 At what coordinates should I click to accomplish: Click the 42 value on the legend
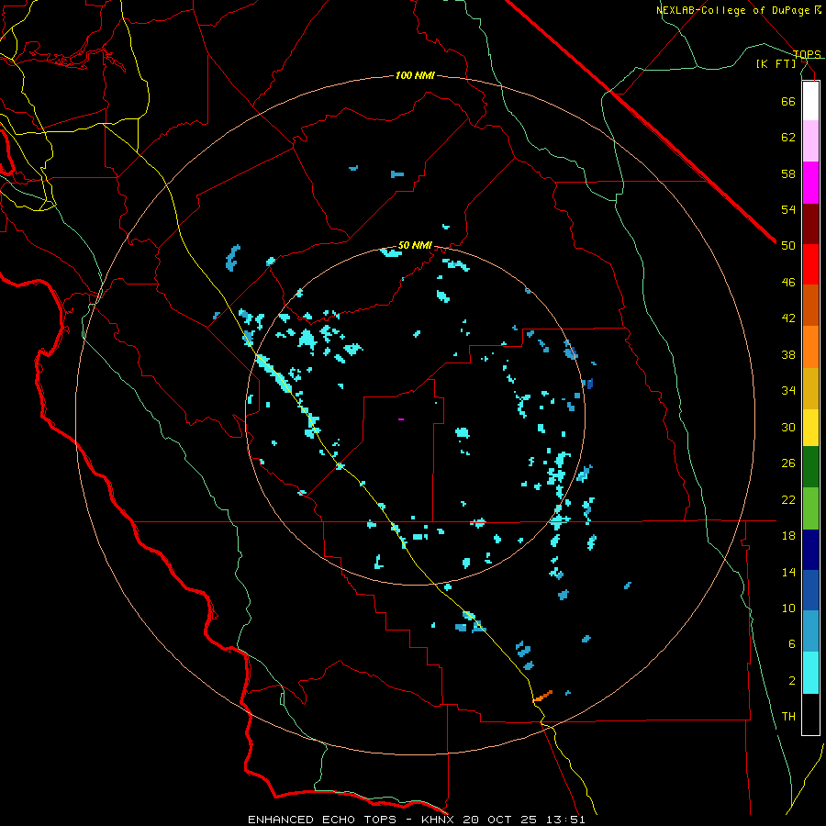click(788, 318)
